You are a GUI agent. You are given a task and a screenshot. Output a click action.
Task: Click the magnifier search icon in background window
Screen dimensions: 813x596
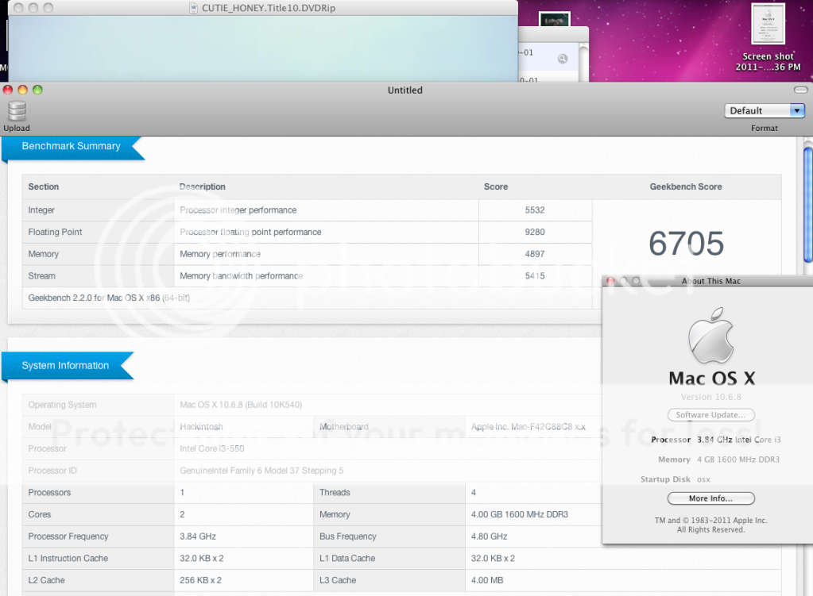tap(563, 59)
